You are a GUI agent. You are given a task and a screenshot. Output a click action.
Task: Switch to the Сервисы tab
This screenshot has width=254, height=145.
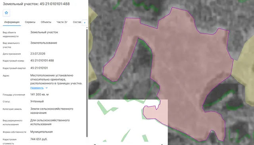[30, 22]
